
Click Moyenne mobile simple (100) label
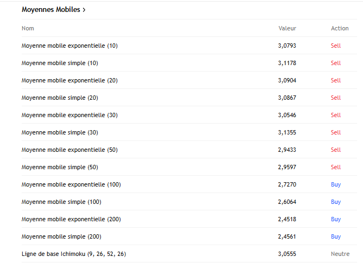point(61,202)
